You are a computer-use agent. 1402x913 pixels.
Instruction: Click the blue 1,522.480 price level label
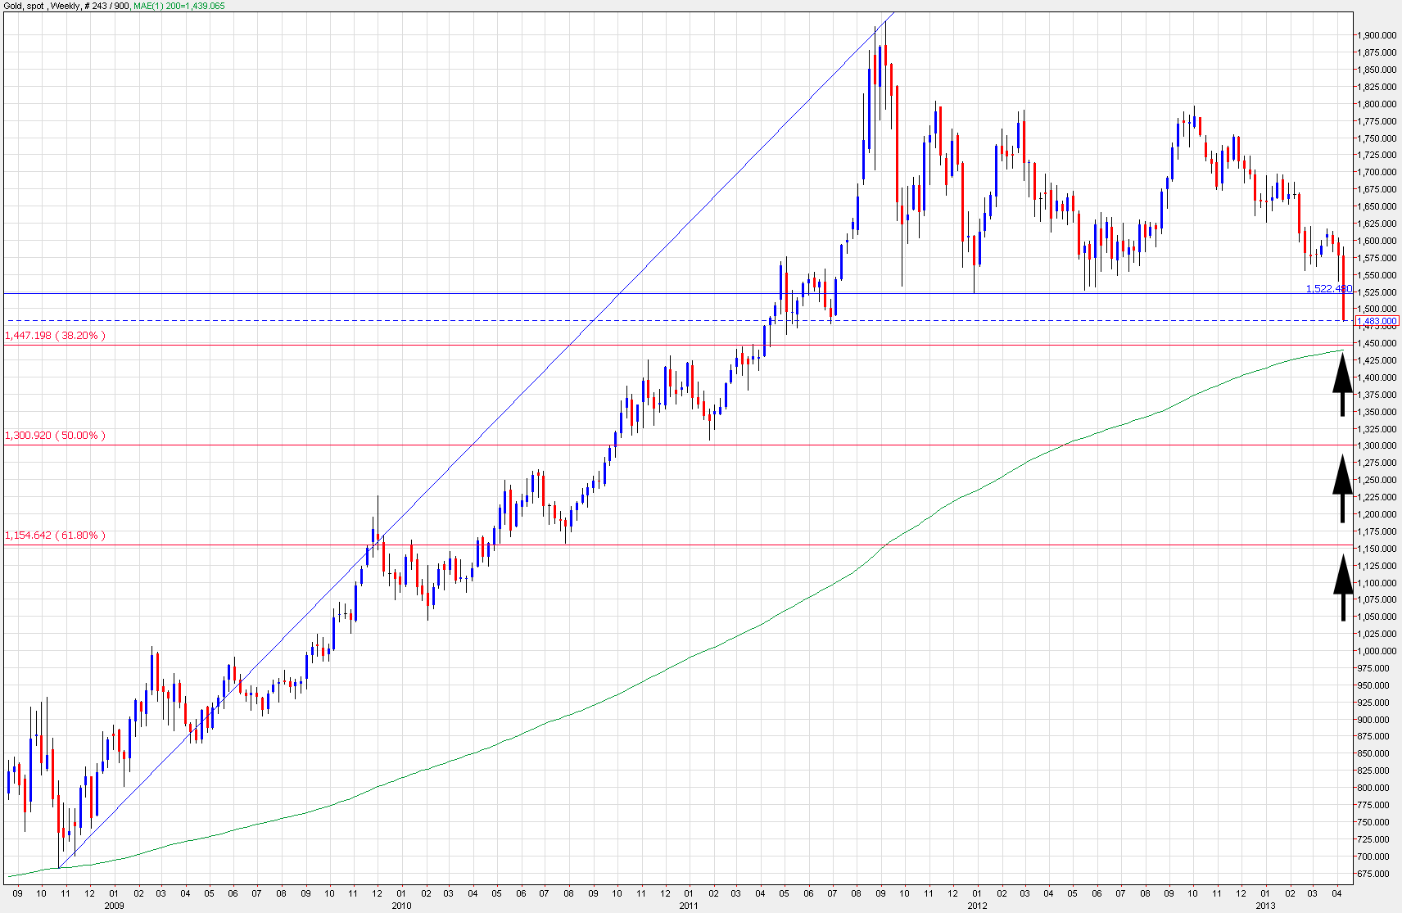(1327, 288)
